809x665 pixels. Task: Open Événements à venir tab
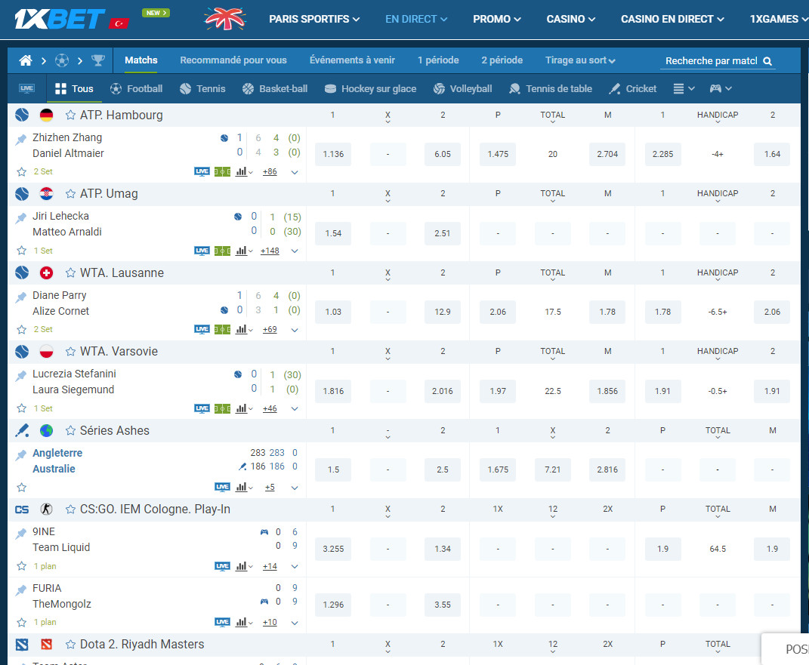tap(352, 60)
